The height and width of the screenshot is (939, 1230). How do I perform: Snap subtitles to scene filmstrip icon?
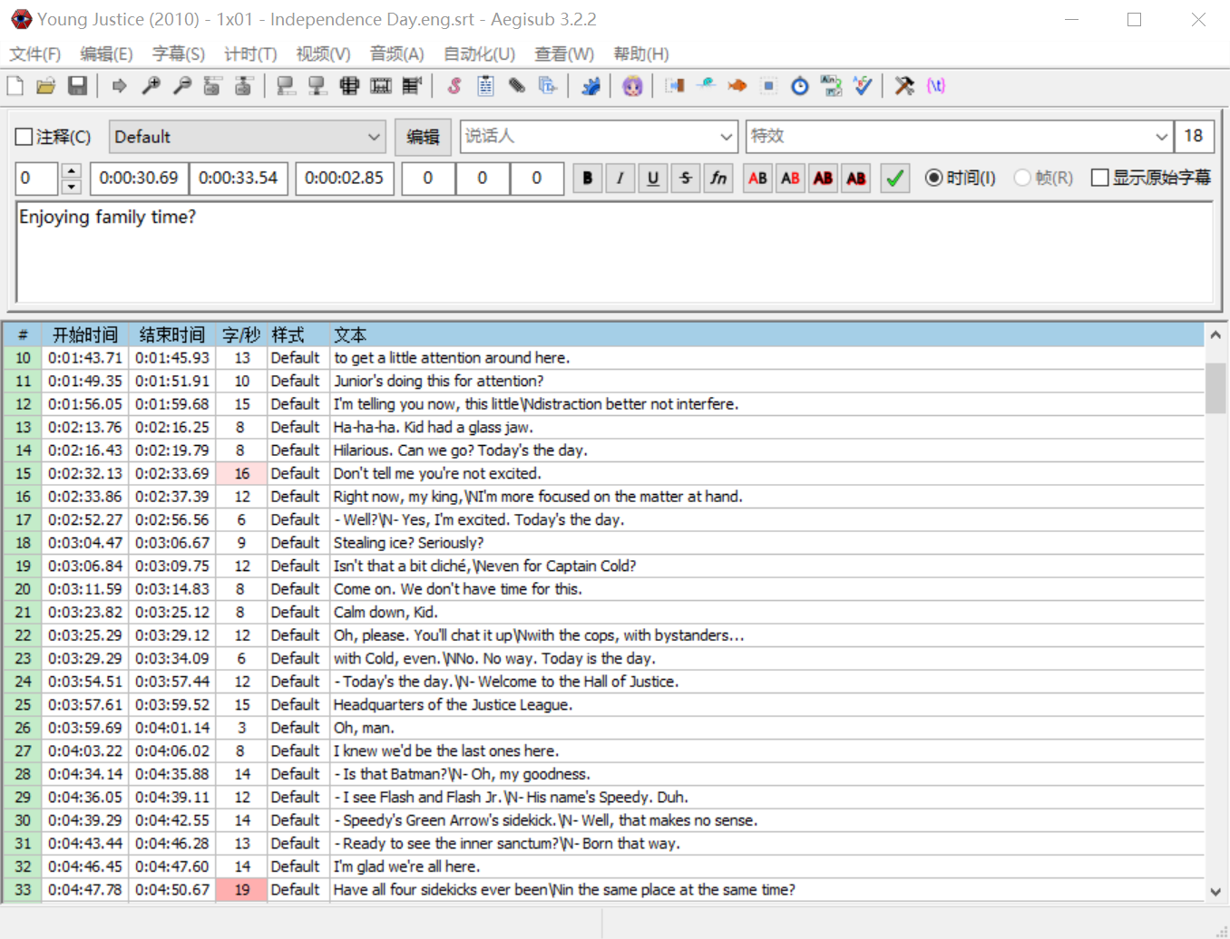[381, 86]
